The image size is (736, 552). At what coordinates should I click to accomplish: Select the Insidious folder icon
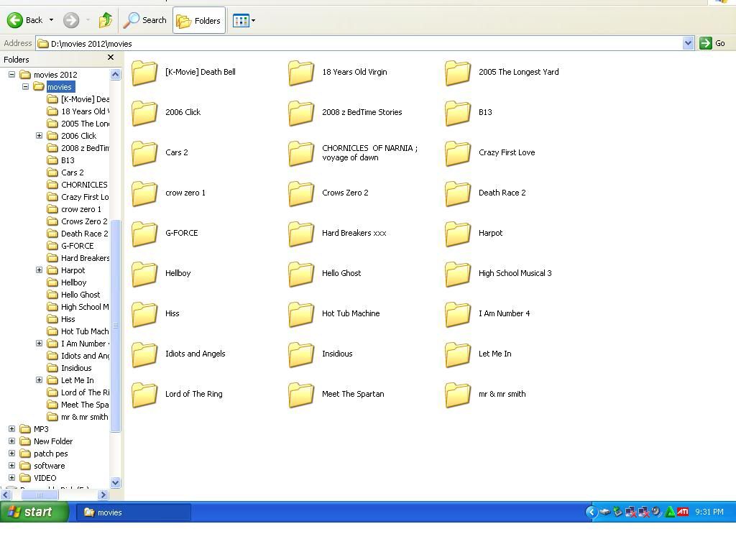301,355
